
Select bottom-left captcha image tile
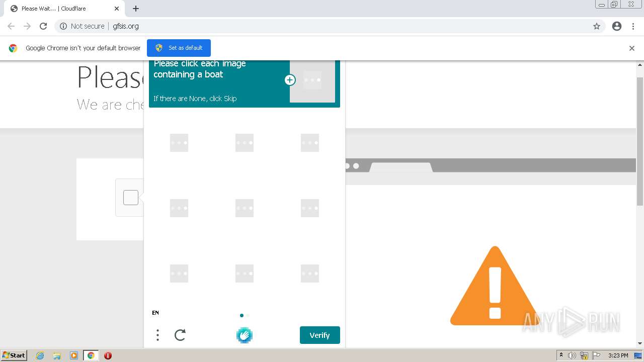tap(179, 274)
